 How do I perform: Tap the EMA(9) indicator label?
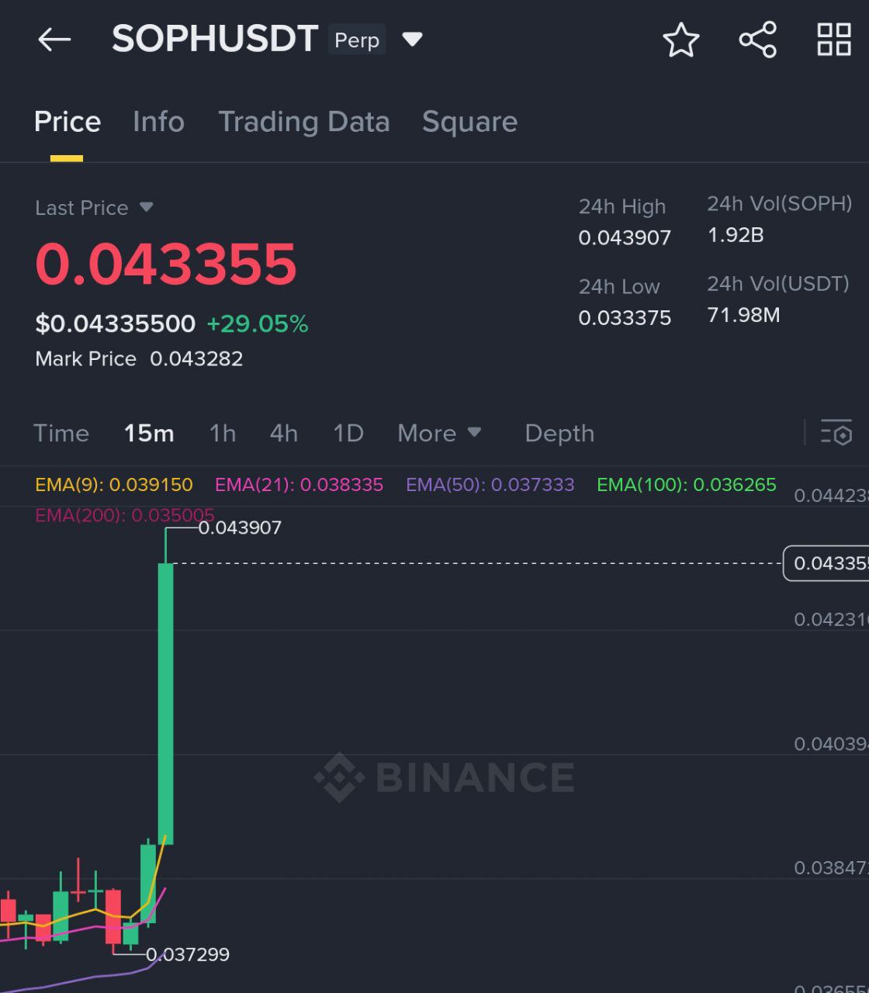point(114,485)
